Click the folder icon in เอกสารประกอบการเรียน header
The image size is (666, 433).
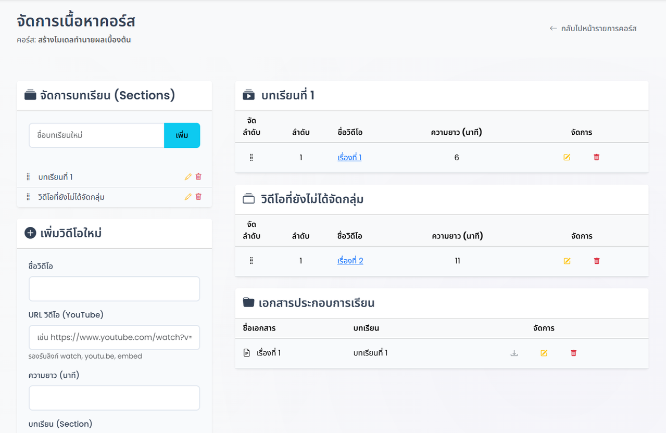[249, 302]
